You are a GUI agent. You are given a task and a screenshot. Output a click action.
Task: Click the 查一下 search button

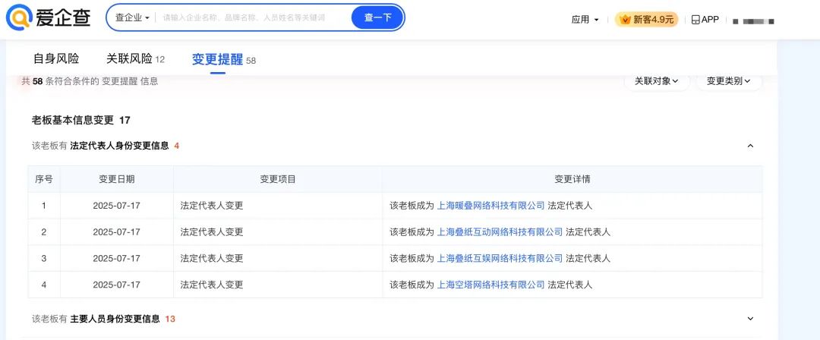pos(377,17)
